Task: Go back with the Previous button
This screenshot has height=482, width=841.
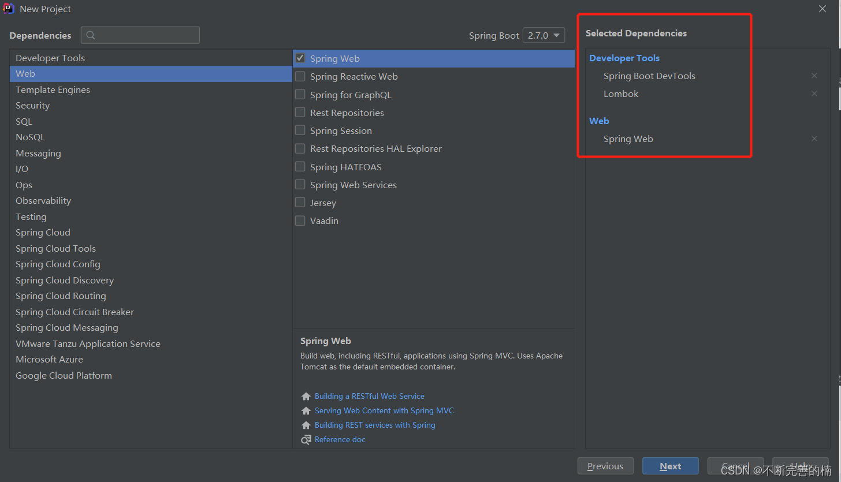Action: (x=605, y=466)
